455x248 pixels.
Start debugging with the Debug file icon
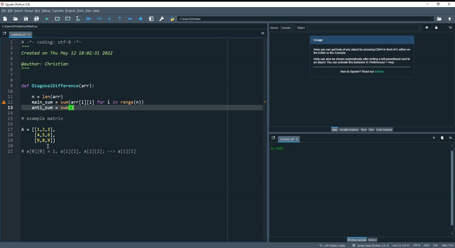(x=88, y=19)
